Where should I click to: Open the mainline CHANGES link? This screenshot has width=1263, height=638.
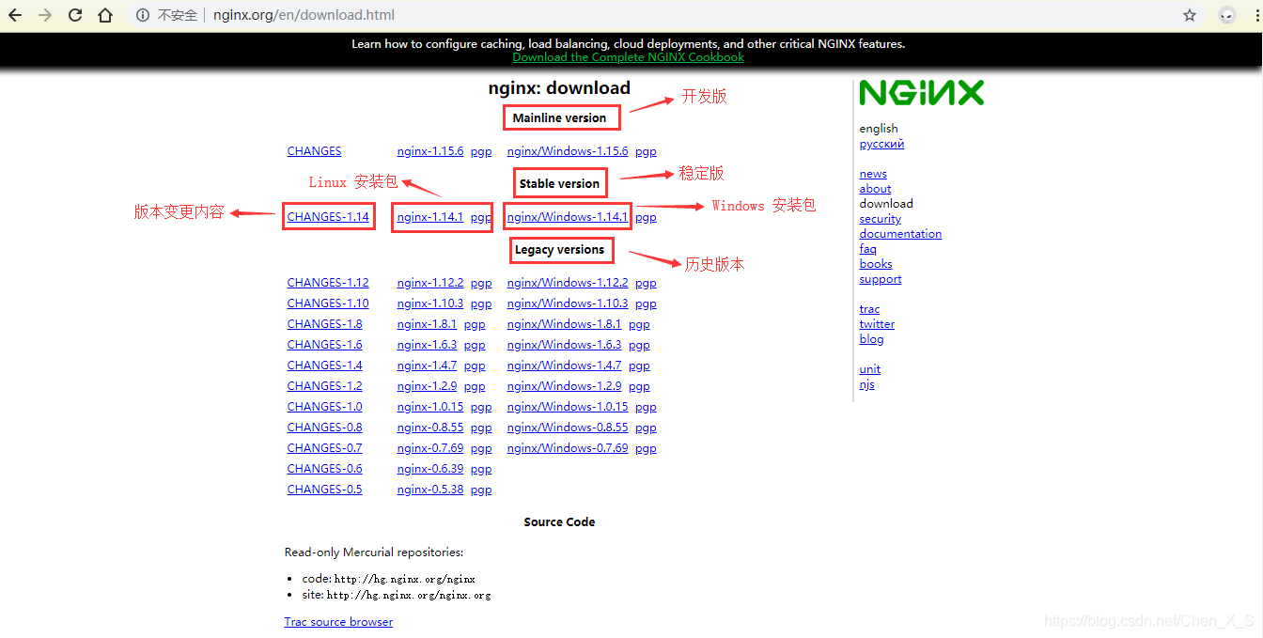click(314, 151)
